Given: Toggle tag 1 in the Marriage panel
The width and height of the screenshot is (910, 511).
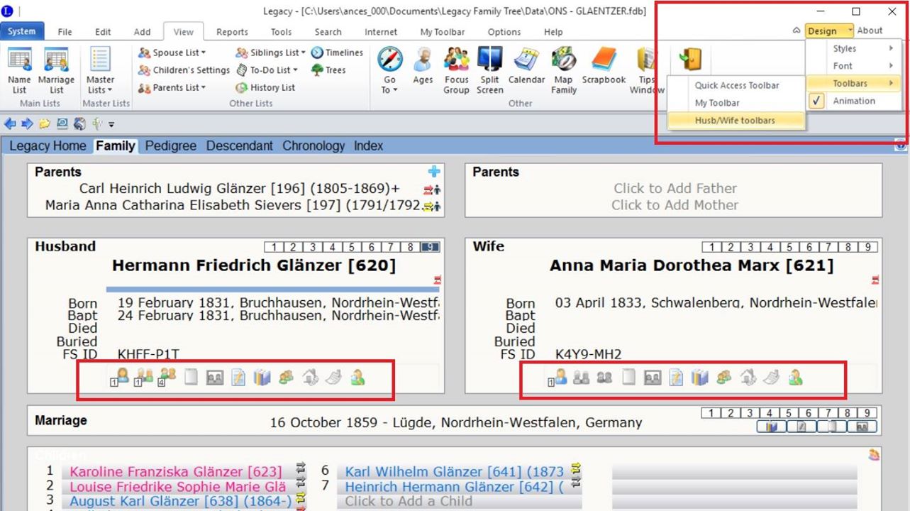Looking at the screenshot, I should 711,412.
